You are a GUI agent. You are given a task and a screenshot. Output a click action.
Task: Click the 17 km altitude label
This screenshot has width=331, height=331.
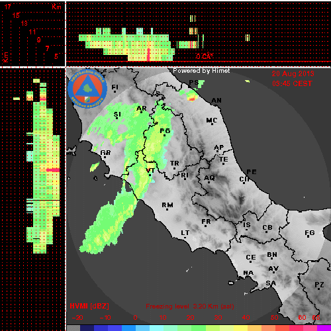8,7
